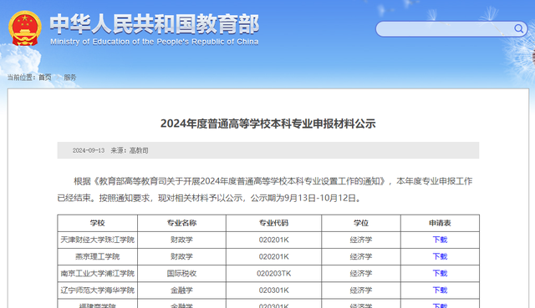Select the cell 辽宁师范大学海华学院
Viewport: 535px width, 308px height.
click(97, 290)
